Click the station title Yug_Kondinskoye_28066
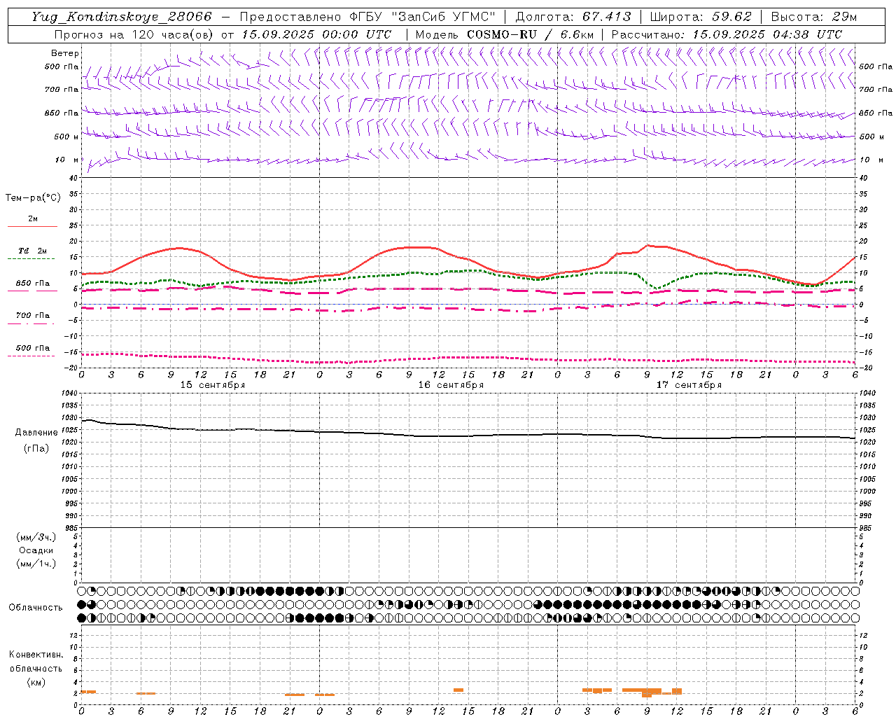This screenshot has width=896, height=717. tap(122, 17)
